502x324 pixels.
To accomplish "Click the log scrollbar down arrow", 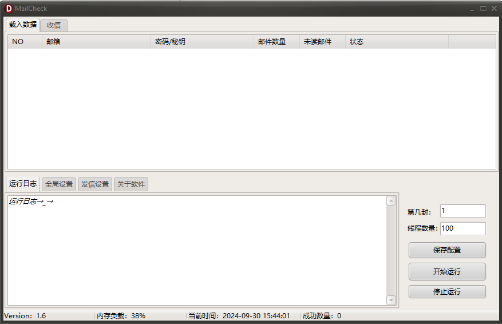I will (x=392, y=300).
